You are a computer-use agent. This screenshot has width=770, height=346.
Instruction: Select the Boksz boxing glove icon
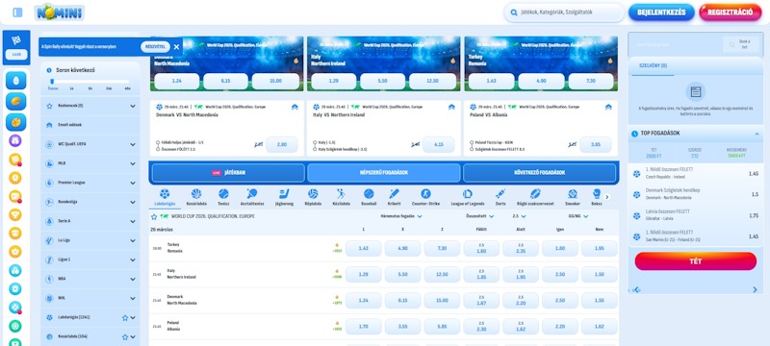pyautogui.click(x=597, y=194)
